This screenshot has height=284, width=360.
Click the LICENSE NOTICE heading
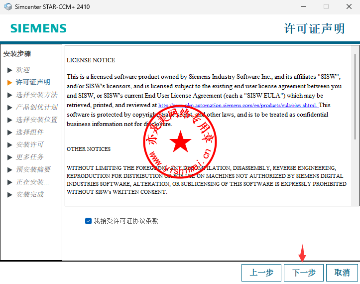click(91, 60)
